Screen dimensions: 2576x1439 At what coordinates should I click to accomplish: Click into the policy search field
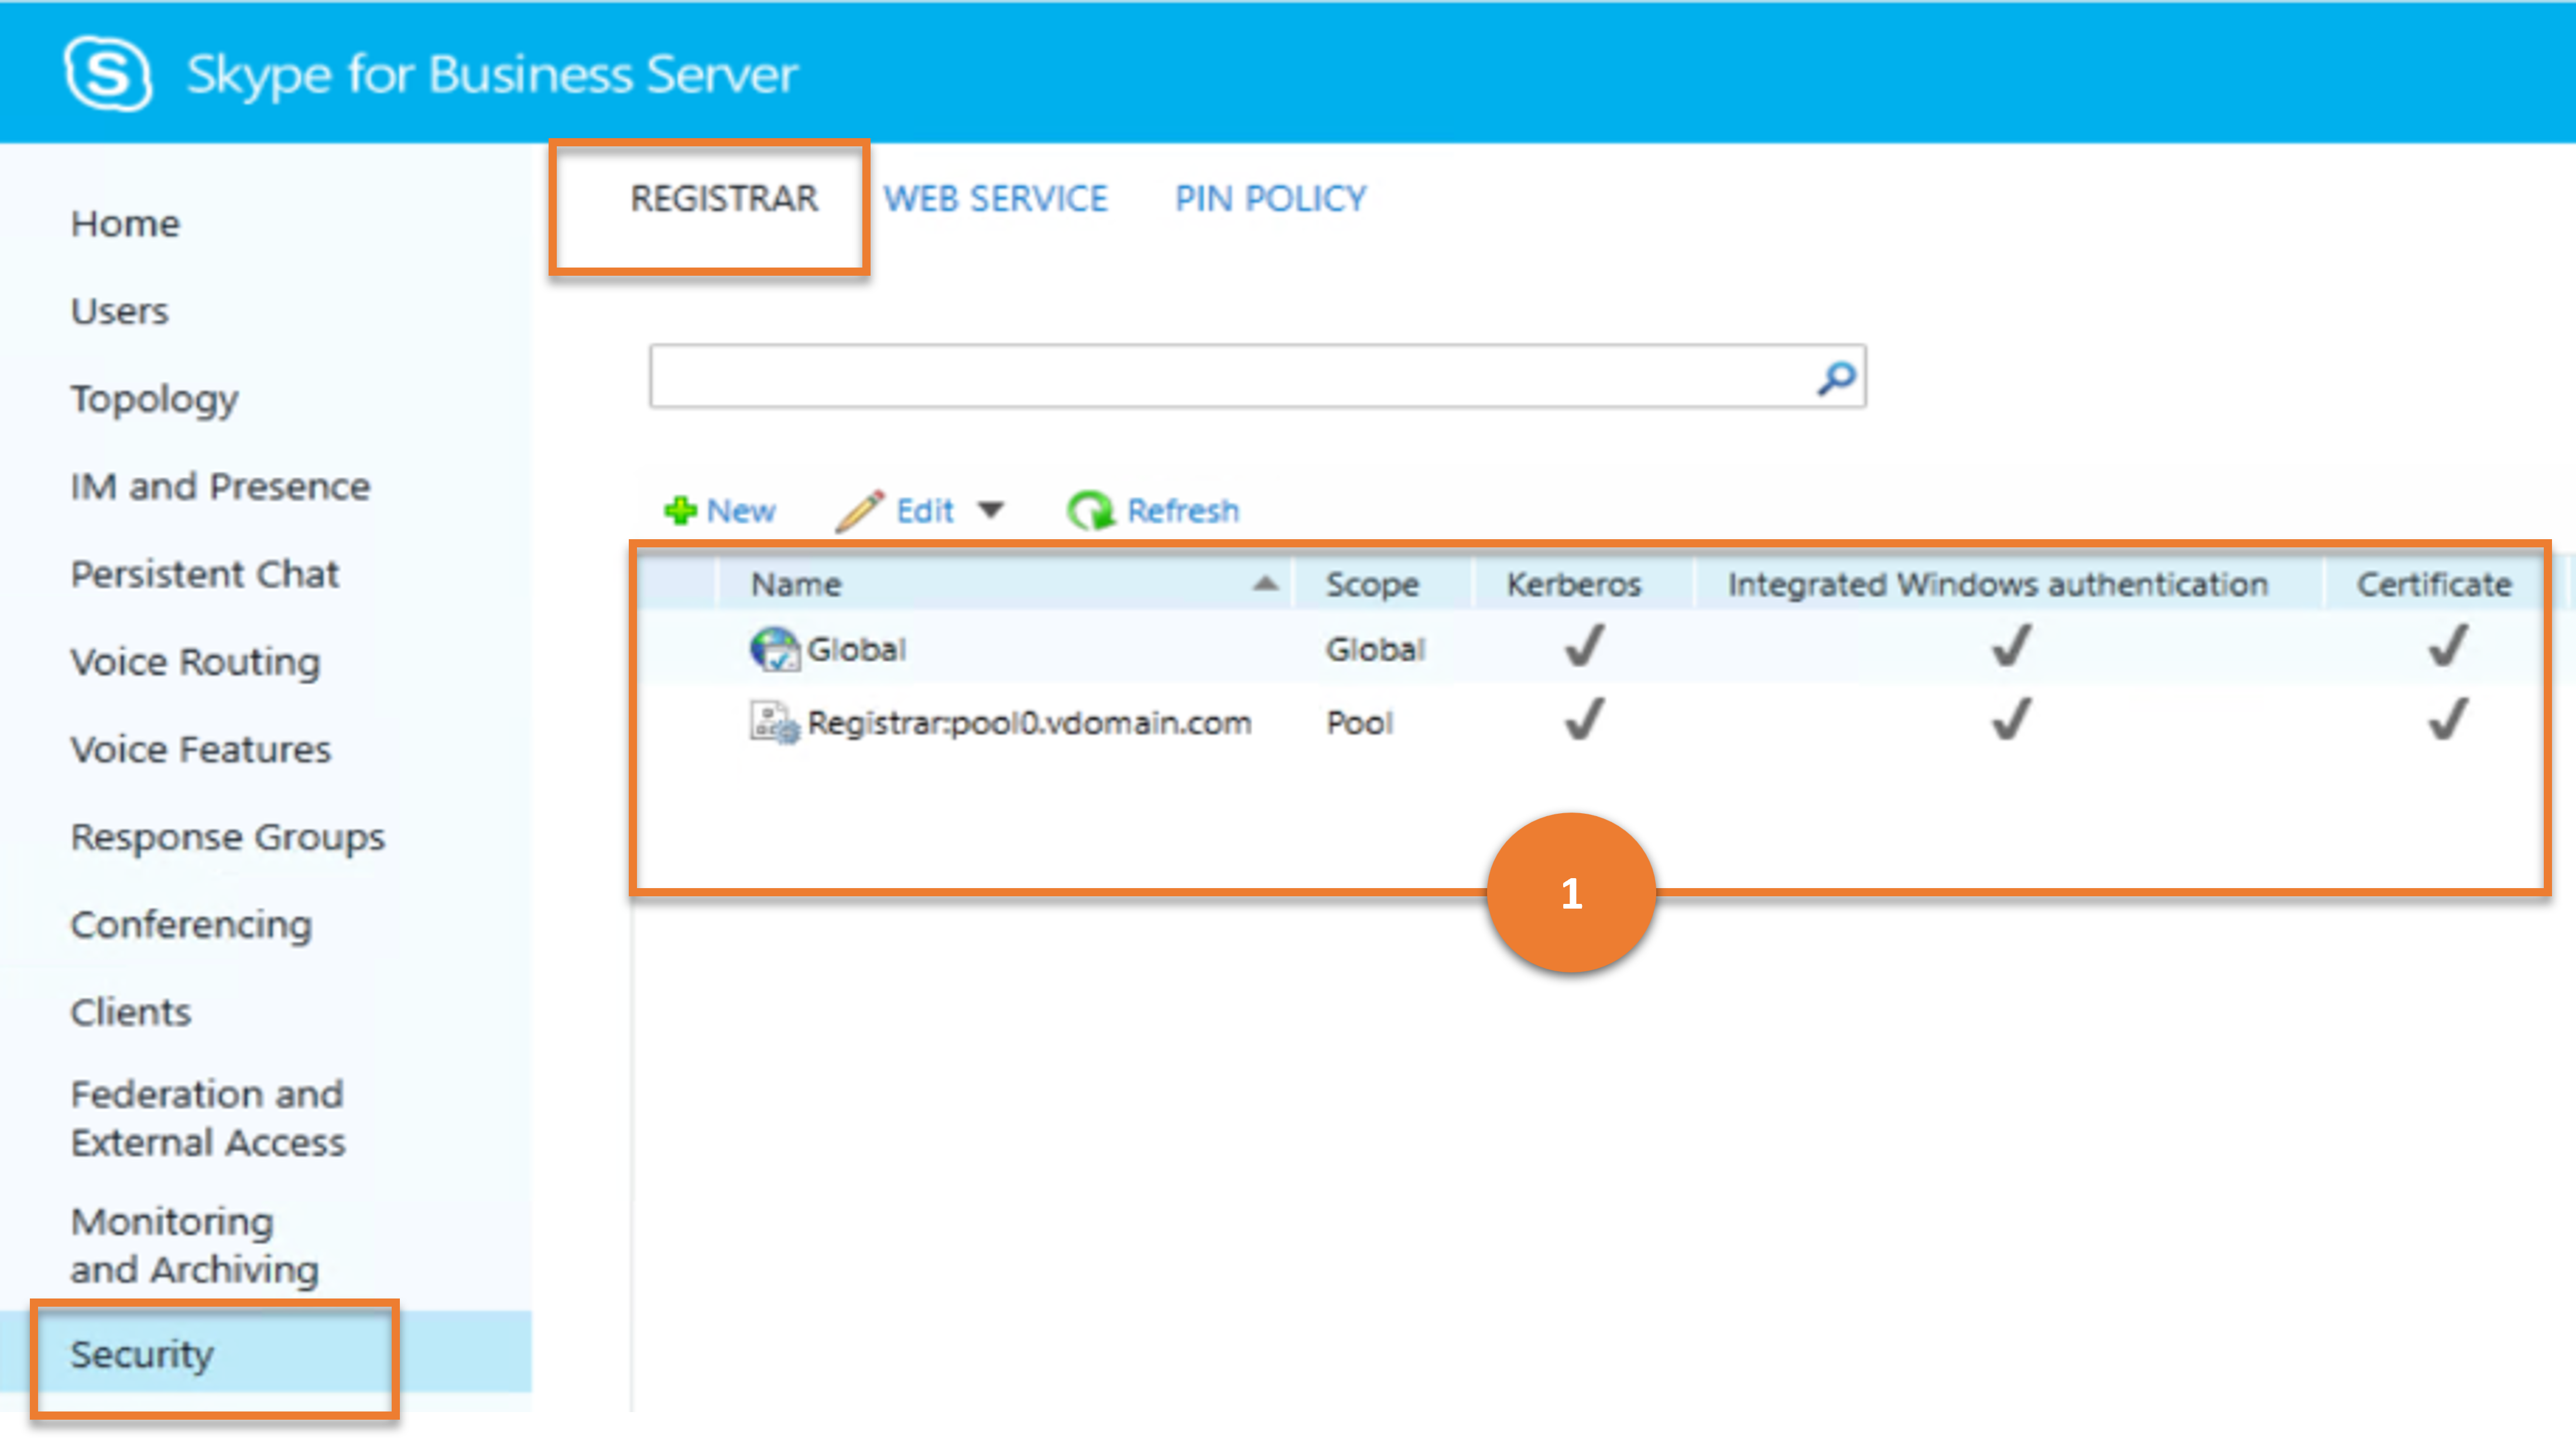pos(1257,376)
